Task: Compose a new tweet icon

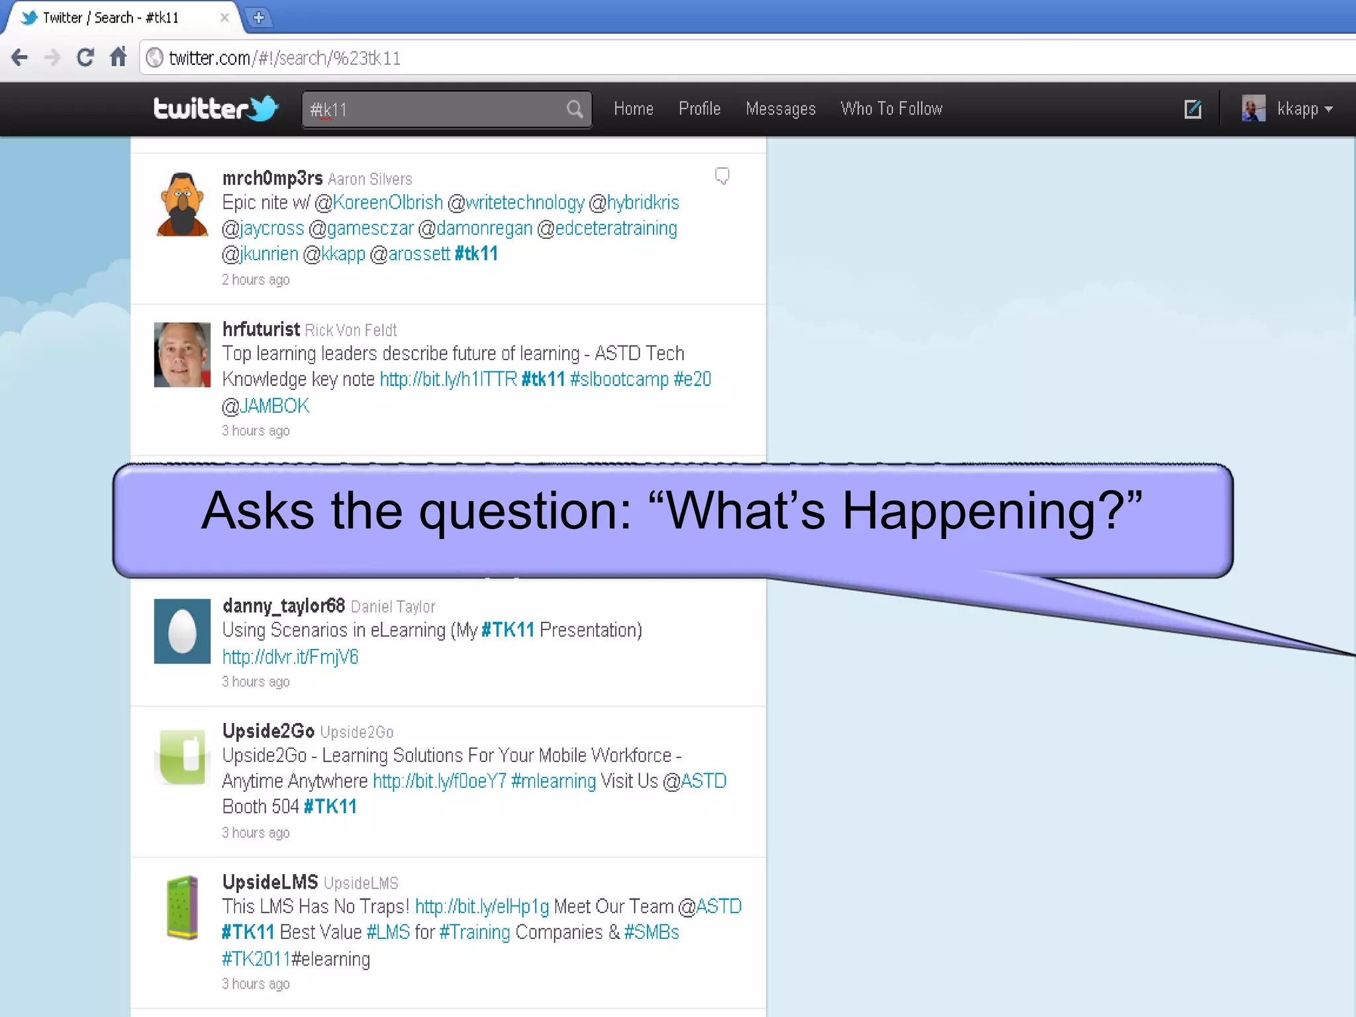Action: tap(1193, 109)
